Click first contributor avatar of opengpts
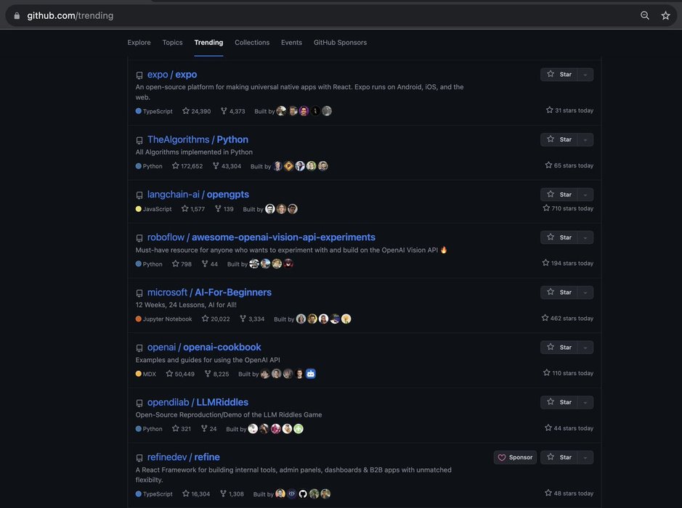The width and height of the screenshot is (682, 508). point(270,209)
